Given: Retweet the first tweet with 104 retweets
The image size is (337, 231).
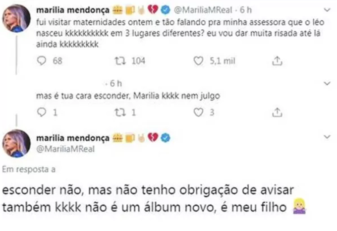Looking at the screenshot, I should click(x=119, y=61).
